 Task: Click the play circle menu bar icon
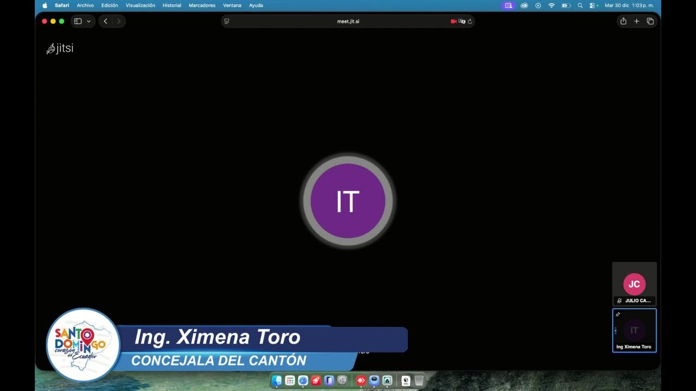point(538,5)
